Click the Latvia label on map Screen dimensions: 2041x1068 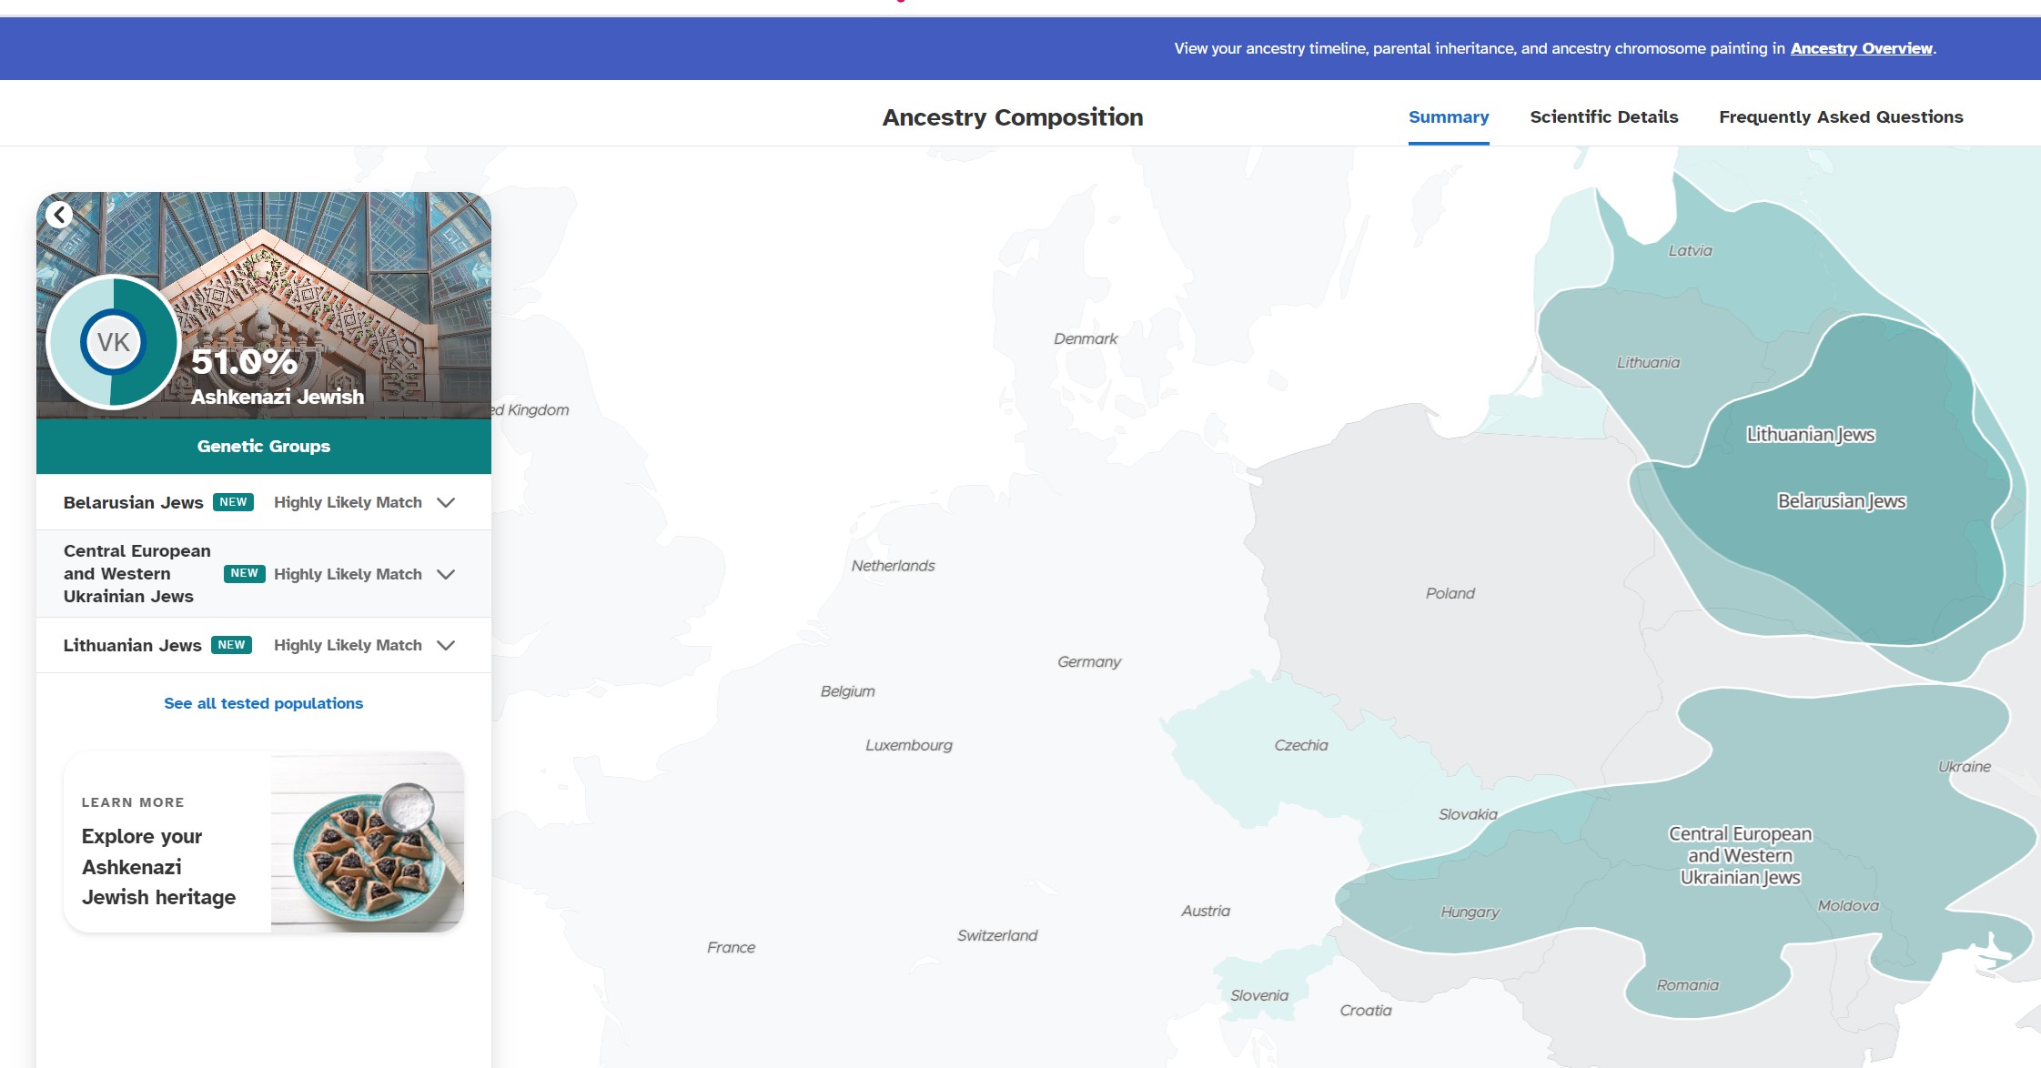1690,250
